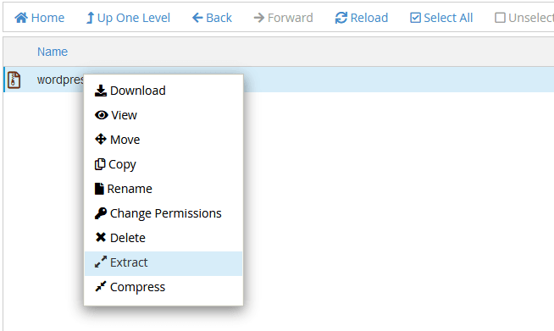The image size is (554, 331).
Task: Click the Copy pages icon
Action: point(100,164)
